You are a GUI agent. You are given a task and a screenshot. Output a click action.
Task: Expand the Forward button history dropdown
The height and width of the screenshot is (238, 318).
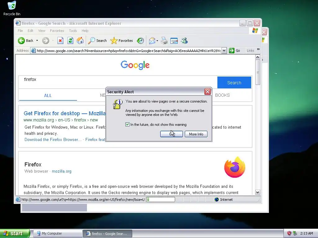(x=53, y=41)
